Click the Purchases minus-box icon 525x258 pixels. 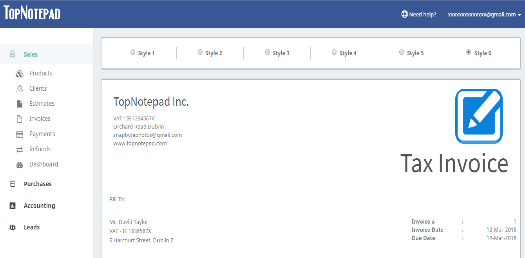click(x=13, y=184)
